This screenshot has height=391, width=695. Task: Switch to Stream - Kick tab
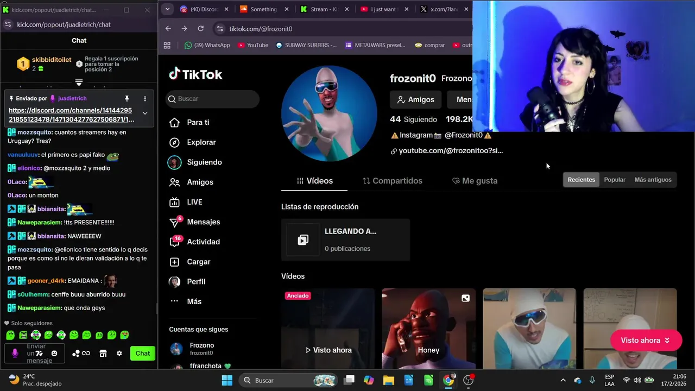coord(325,9)
